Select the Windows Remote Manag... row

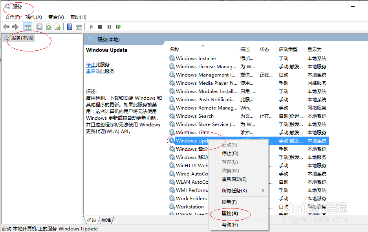pyautogui.click(x=249, y=108)
